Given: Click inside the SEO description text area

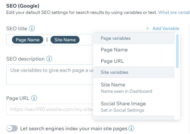Looking at the screenshot, I should 50,74.
